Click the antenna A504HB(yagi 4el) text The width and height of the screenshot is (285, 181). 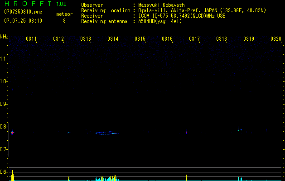coord(160,21)
